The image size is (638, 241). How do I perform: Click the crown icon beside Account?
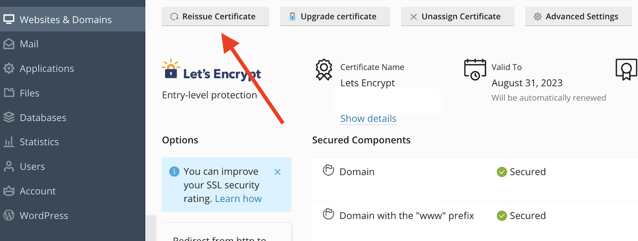tap(9, 190)
